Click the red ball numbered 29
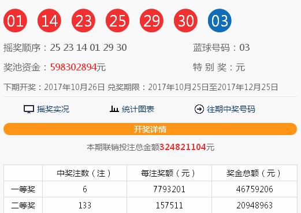The height and width of the screenshot is (213, 301). 151,20
